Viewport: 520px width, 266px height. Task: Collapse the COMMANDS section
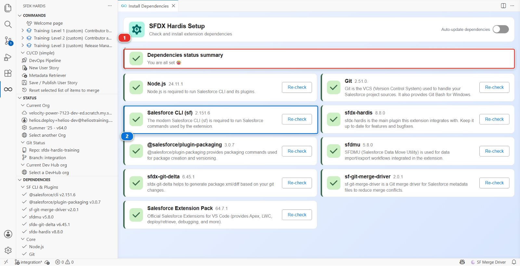(x=20, y=16)
